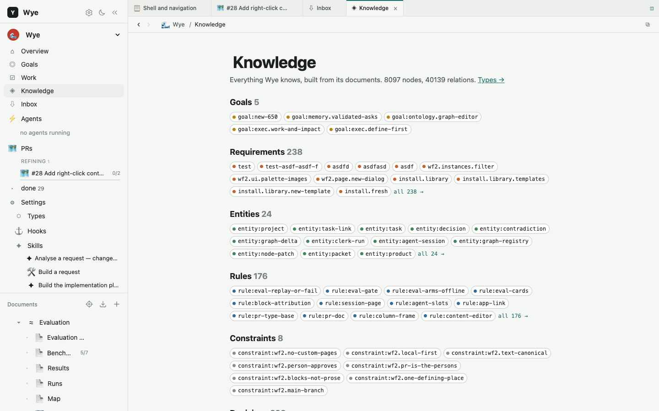Open the Types link
This screenshot has height=411, width=659.
tap(491, 80)
